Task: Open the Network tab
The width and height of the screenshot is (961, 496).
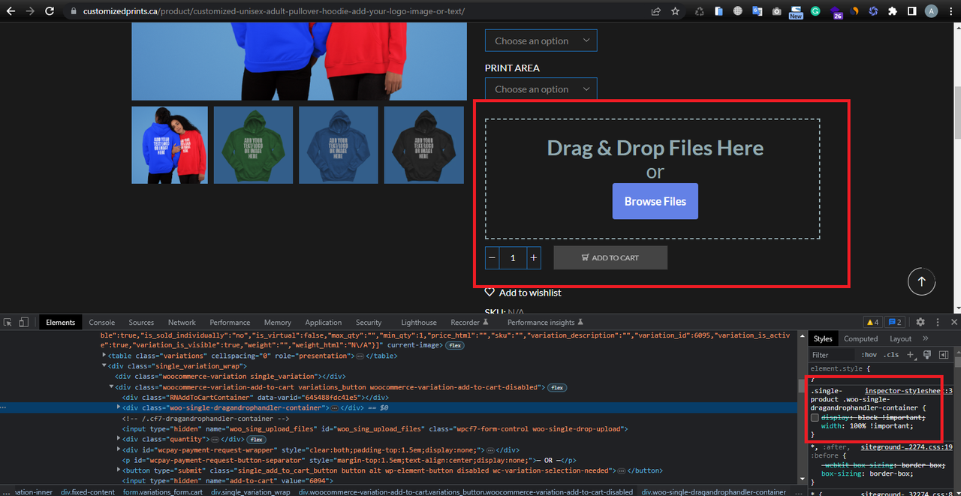Action: click(x=182, y=323)
